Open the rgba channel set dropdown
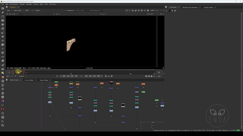The height and width of the screenshot is (136, 243). click(x=9, y=11)
